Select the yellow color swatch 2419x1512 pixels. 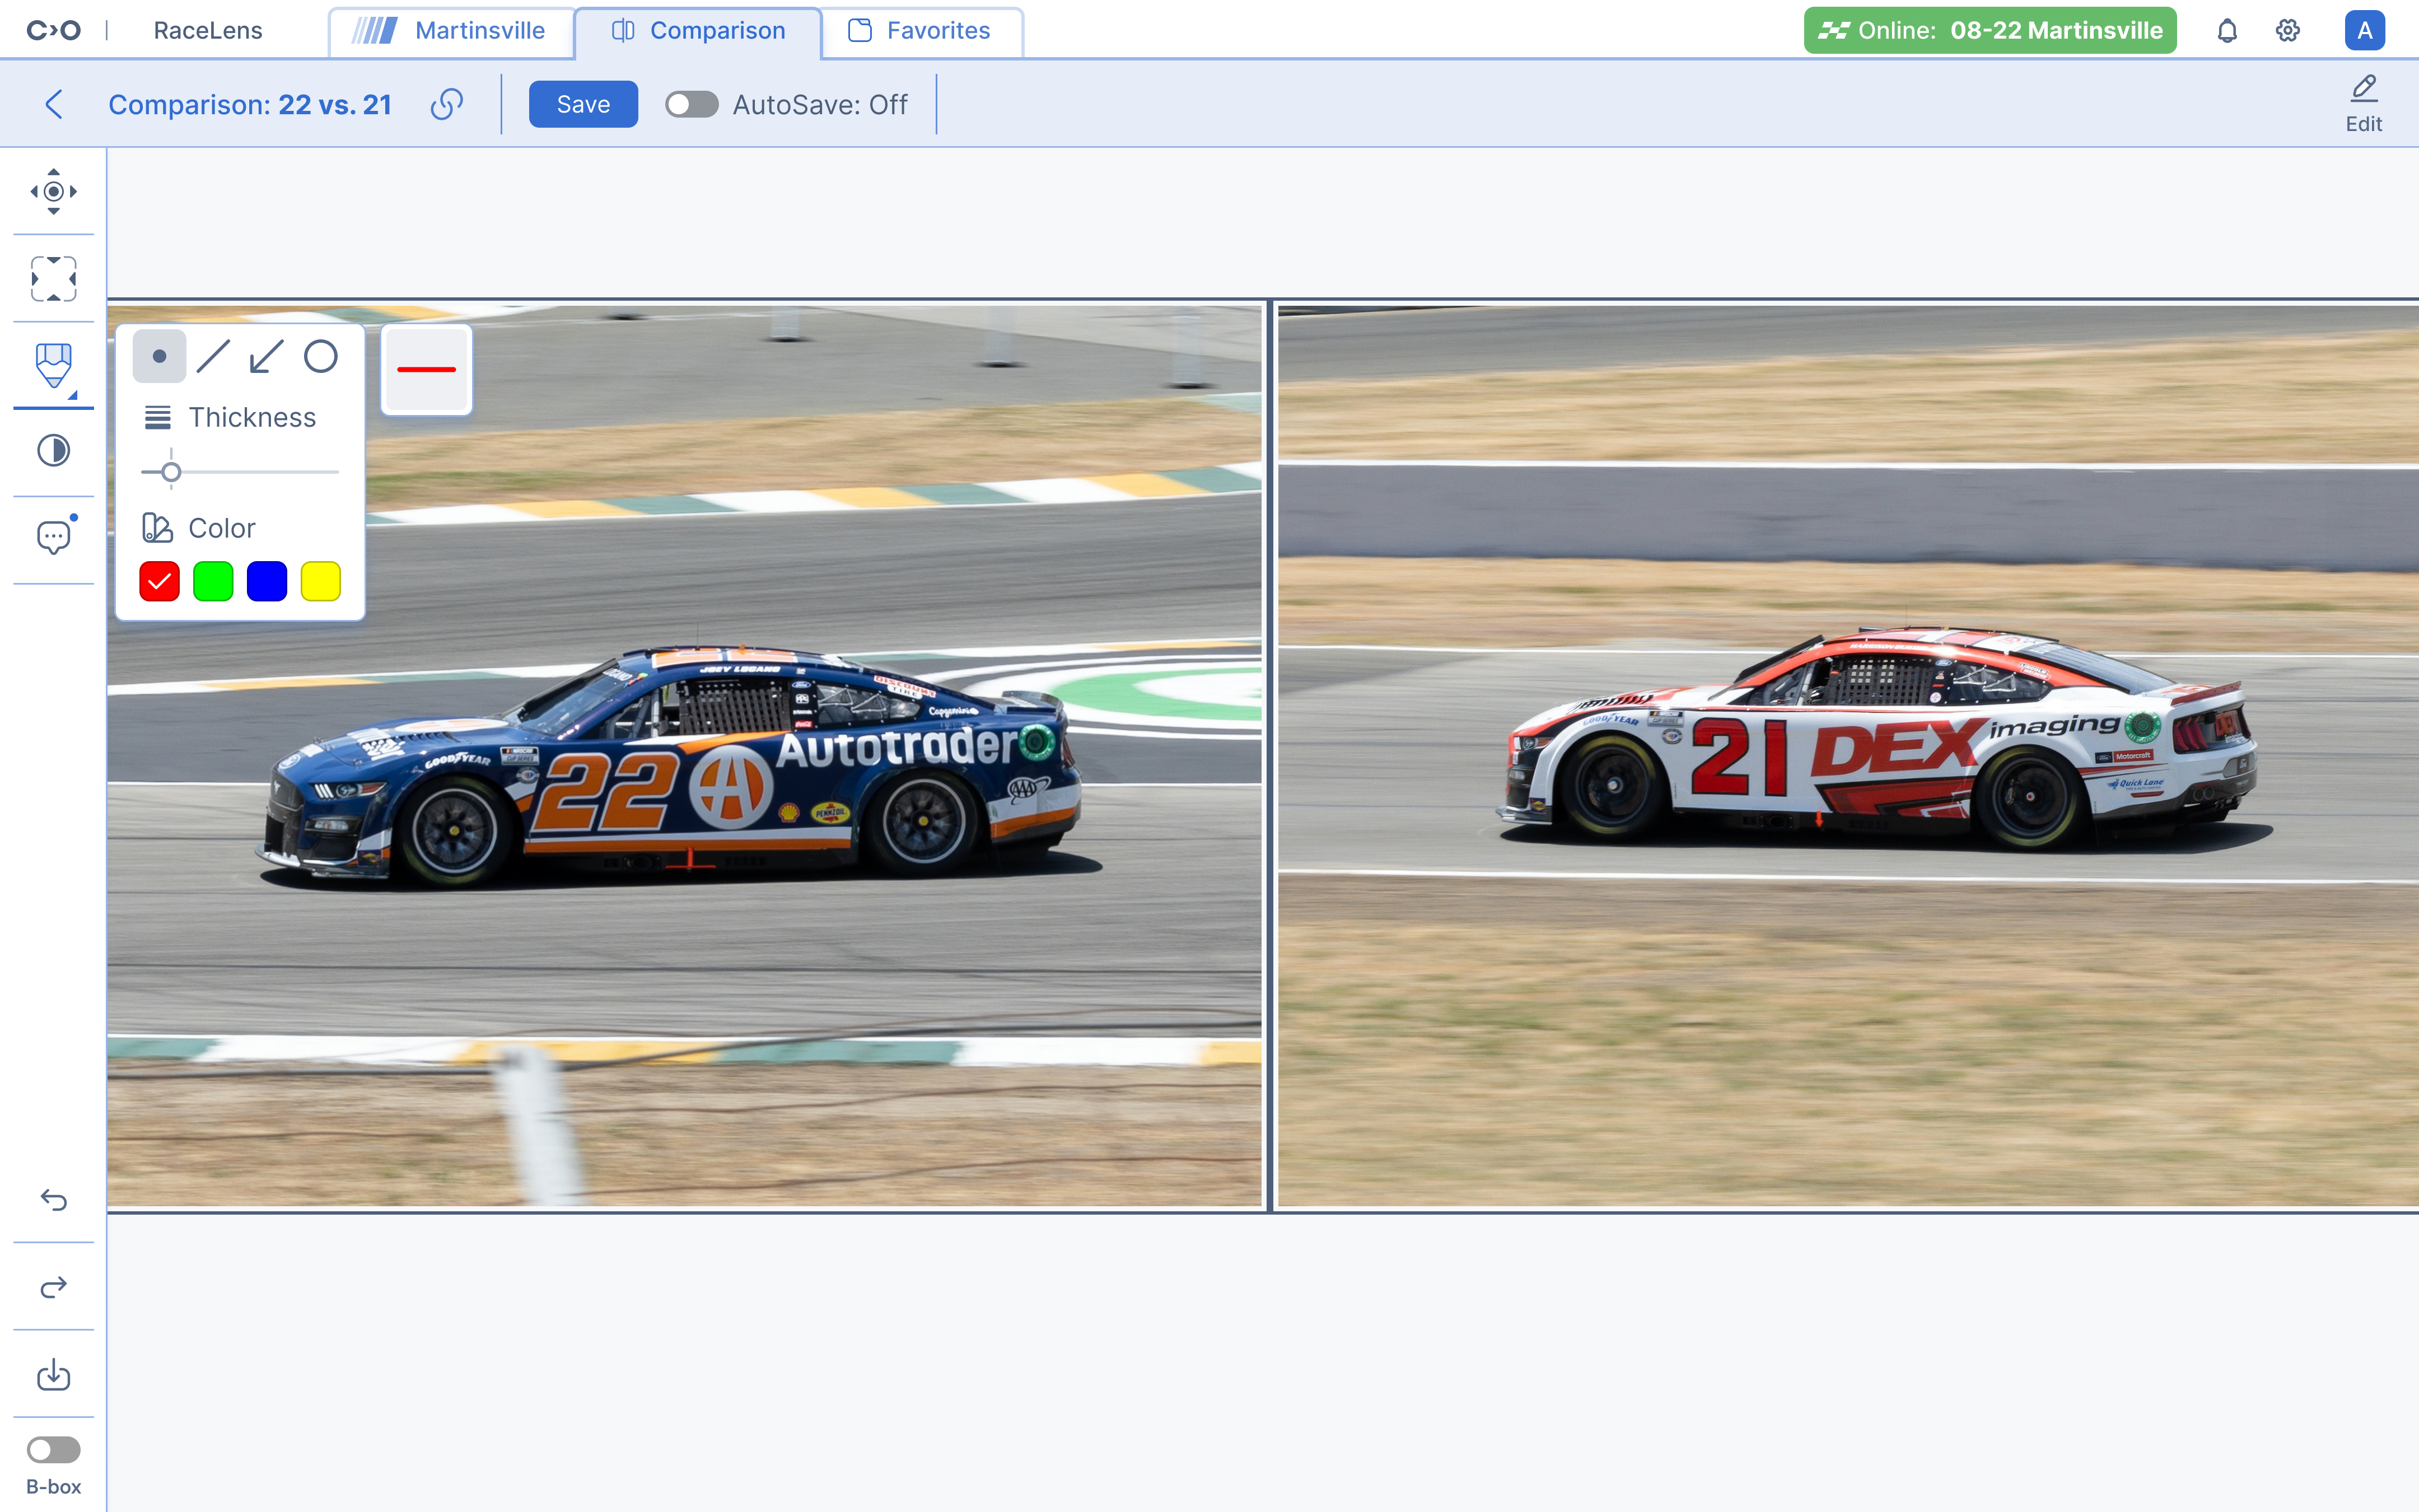(x=321, y=581)
